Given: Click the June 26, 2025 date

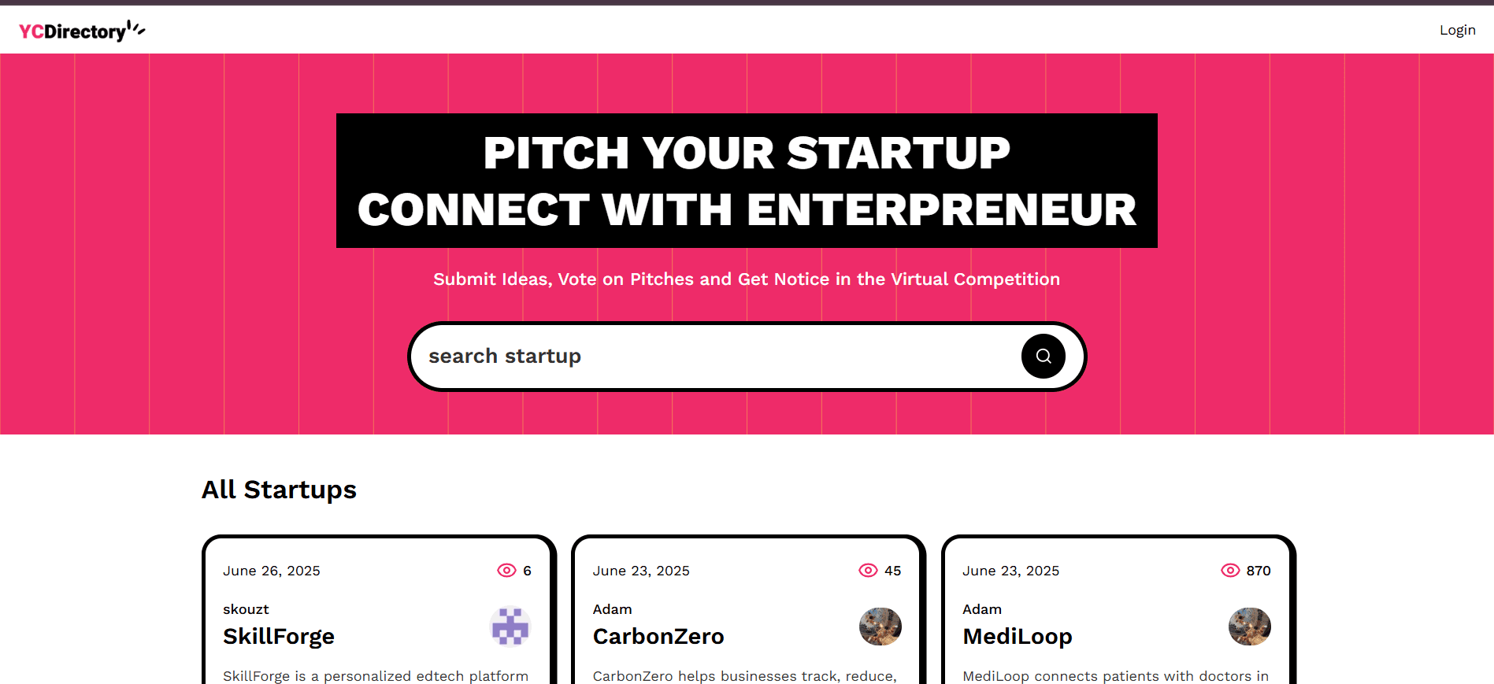Looking at the screenshot, I should [272, 571].
